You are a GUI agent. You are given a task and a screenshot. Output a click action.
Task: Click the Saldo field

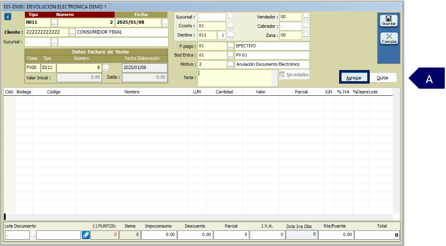pos(145,77)
